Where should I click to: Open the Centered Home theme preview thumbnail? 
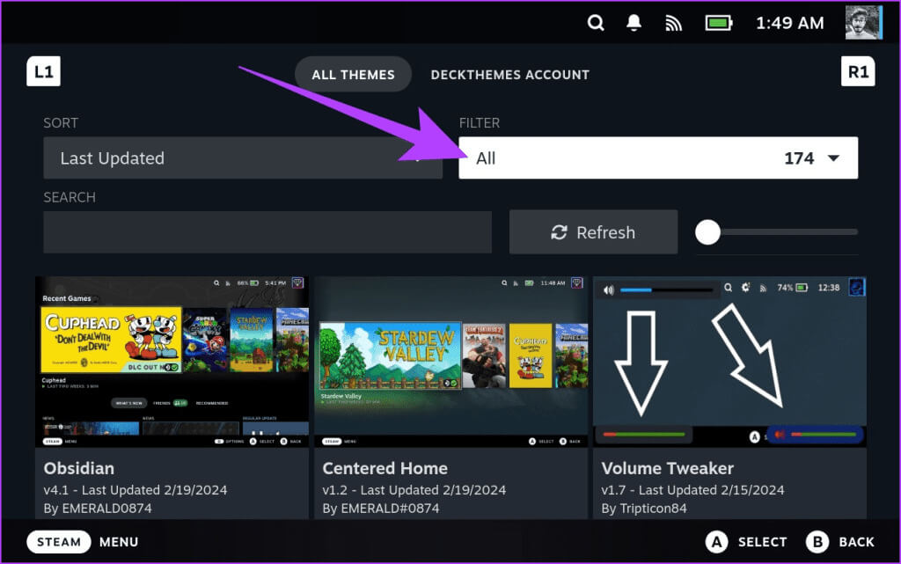pos(450,362)
